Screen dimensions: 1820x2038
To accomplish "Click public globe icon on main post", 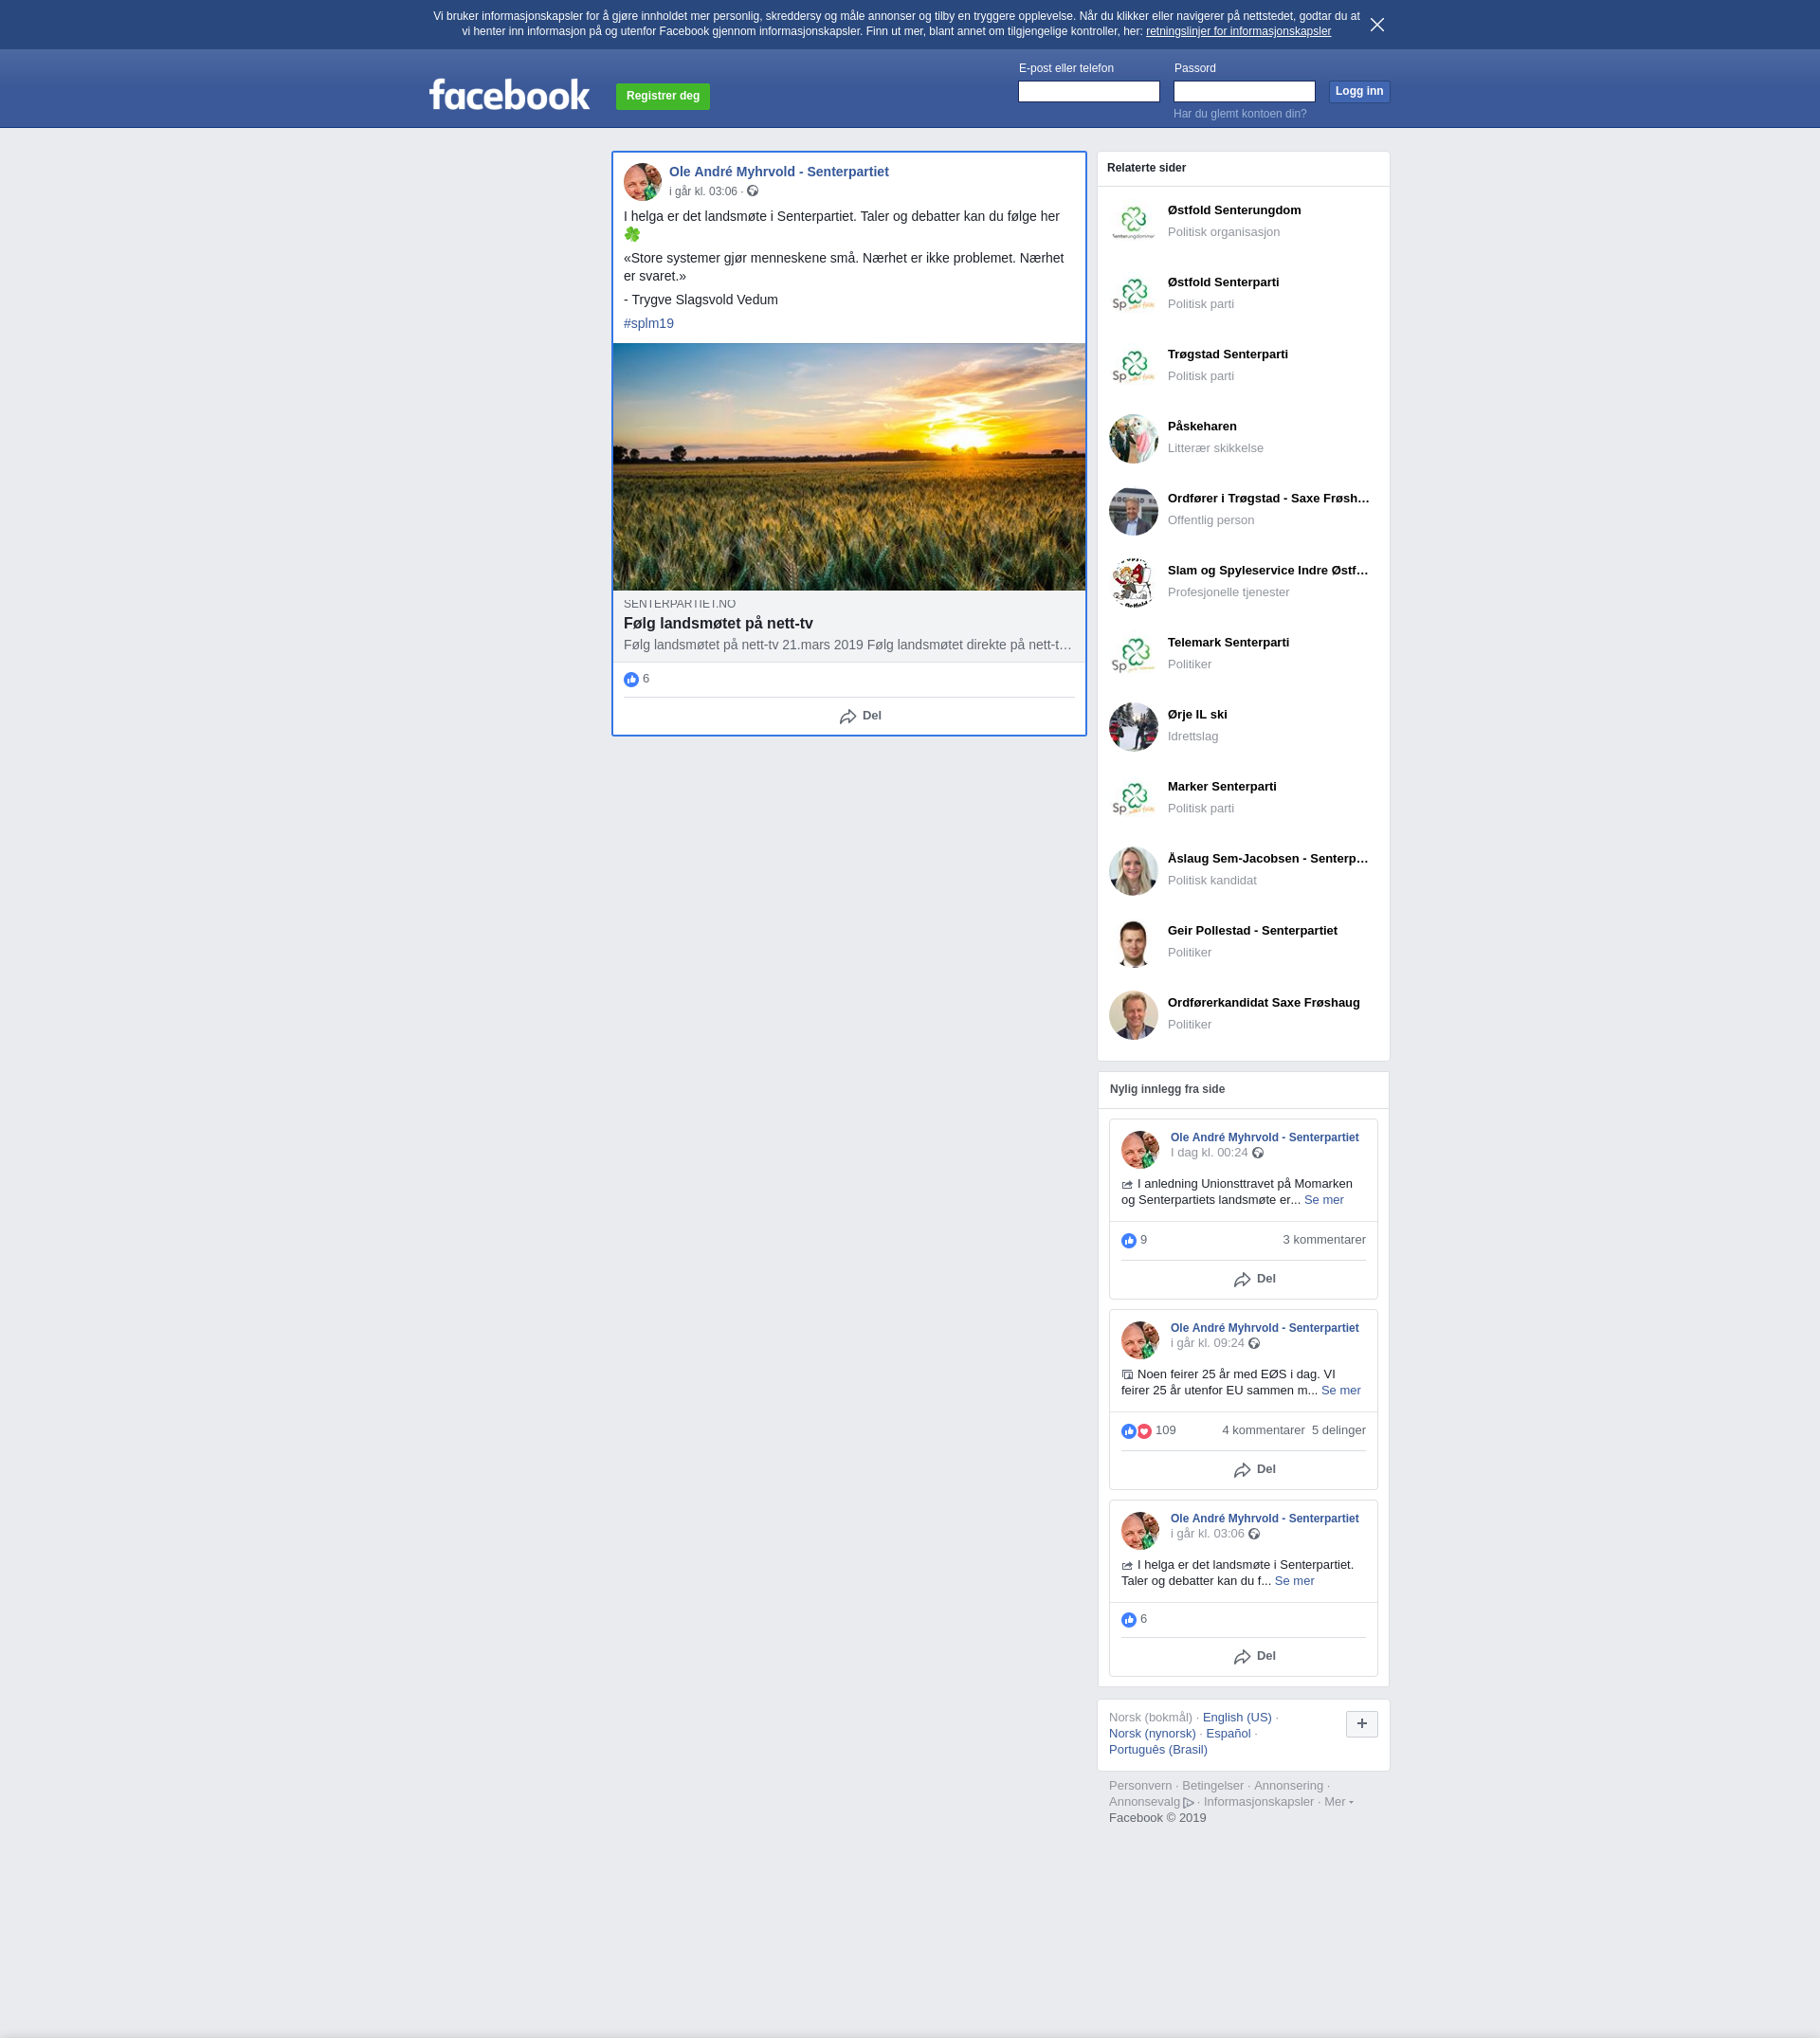I will coord(753,191).
